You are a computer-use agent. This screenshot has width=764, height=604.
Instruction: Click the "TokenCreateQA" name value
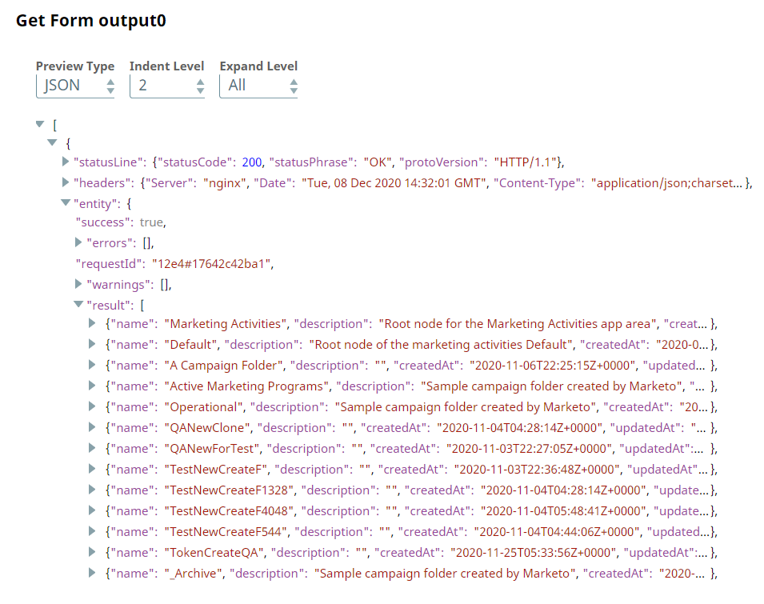click(214, 552)
